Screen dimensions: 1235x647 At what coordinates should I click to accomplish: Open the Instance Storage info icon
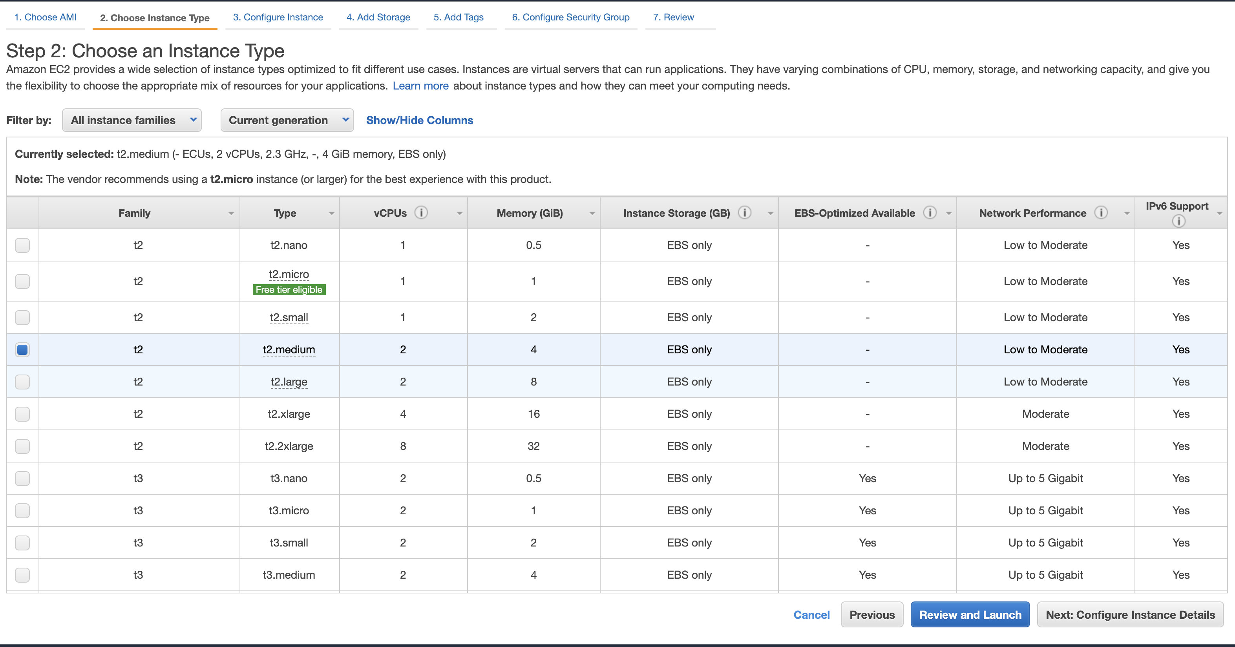coord(744,212)
